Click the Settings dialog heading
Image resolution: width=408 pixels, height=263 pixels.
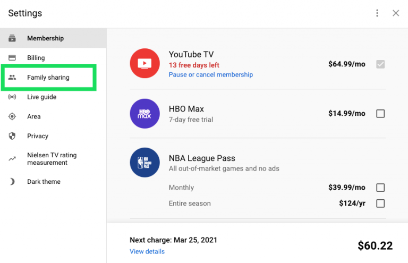(25, 13)
